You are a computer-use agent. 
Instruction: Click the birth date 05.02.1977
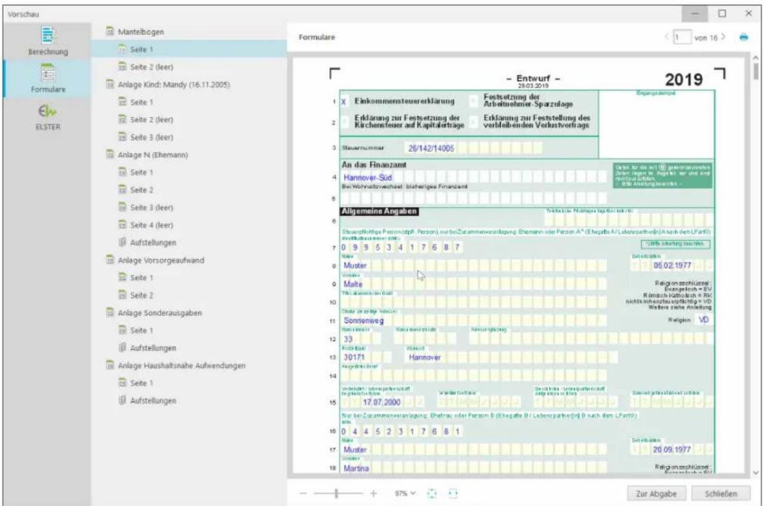(x=671, y=266)
